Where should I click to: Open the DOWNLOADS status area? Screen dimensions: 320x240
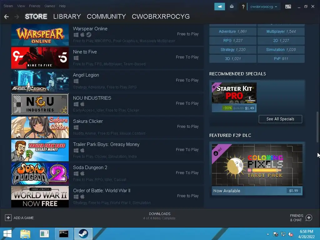click(x=160, y=216)
